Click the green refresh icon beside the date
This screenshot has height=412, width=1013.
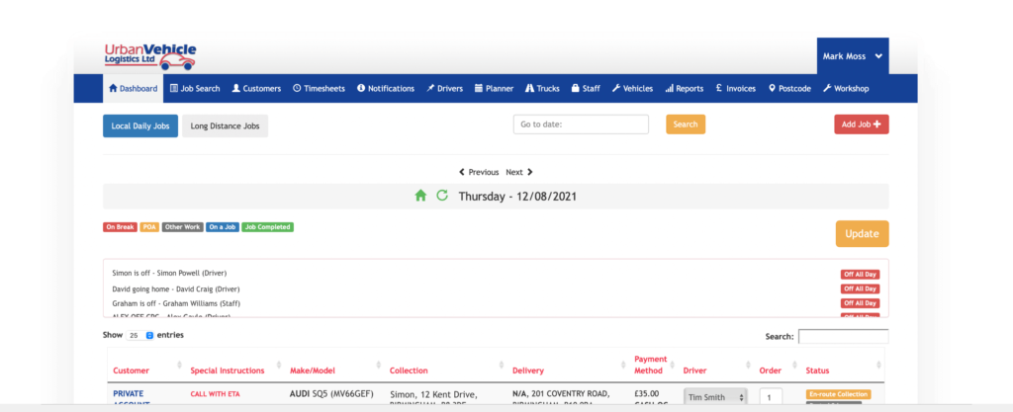(442, 196)
